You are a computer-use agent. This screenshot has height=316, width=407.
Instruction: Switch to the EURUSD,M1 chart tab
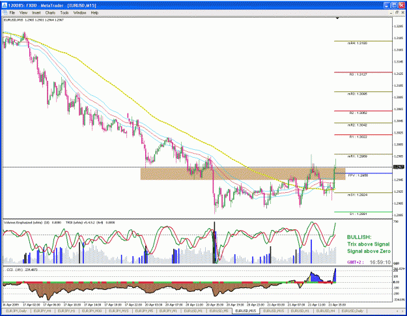coord(193,311)
